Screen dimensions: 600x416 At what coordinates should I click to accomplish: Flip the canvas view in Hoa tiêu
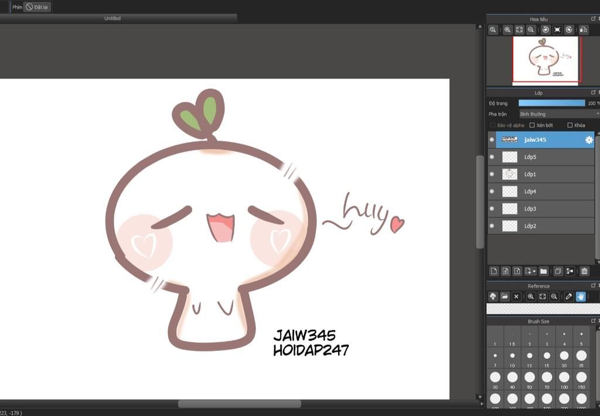click(x=584, y=29)
